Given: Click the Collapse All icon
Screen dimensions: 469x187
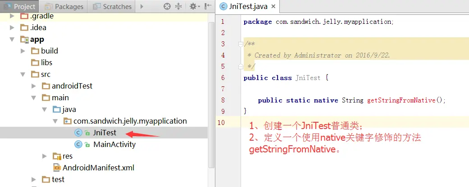Looking at the screenshot, I should pos(178,6).
